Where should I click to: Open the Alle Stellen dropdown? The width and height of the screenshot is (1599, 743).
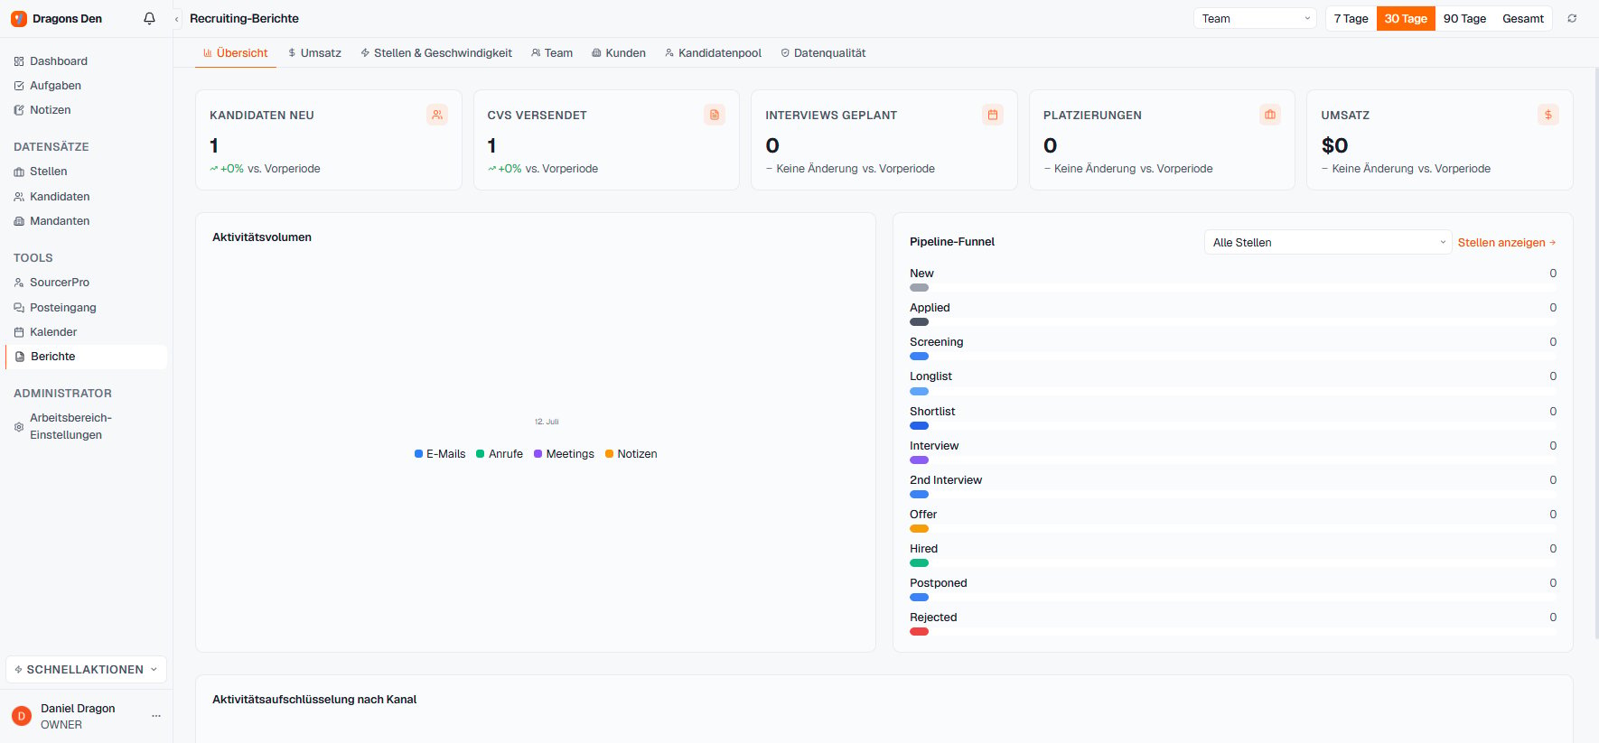tap(1328, 243)
